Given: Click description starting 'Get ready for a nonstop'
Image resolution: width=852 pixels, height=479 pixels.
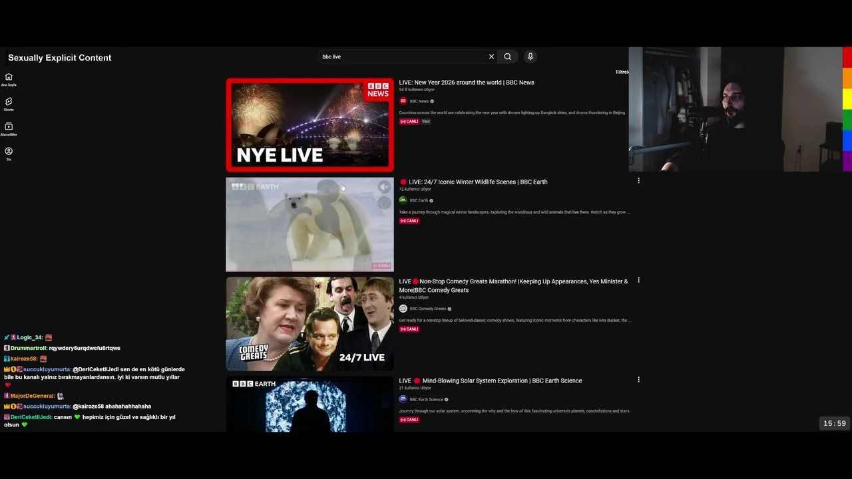Looking at the screenshot, I should (515, 321).
